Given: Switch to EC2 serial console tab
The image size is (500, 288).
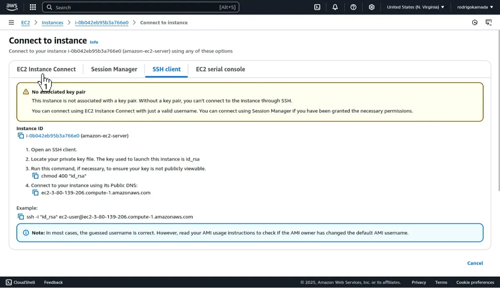Looking at the screenshot, I should point(220,69).
